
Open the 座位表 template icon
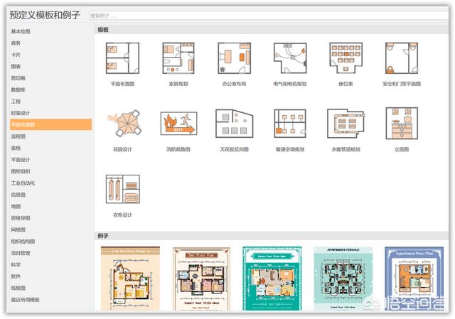coord(346,58)
